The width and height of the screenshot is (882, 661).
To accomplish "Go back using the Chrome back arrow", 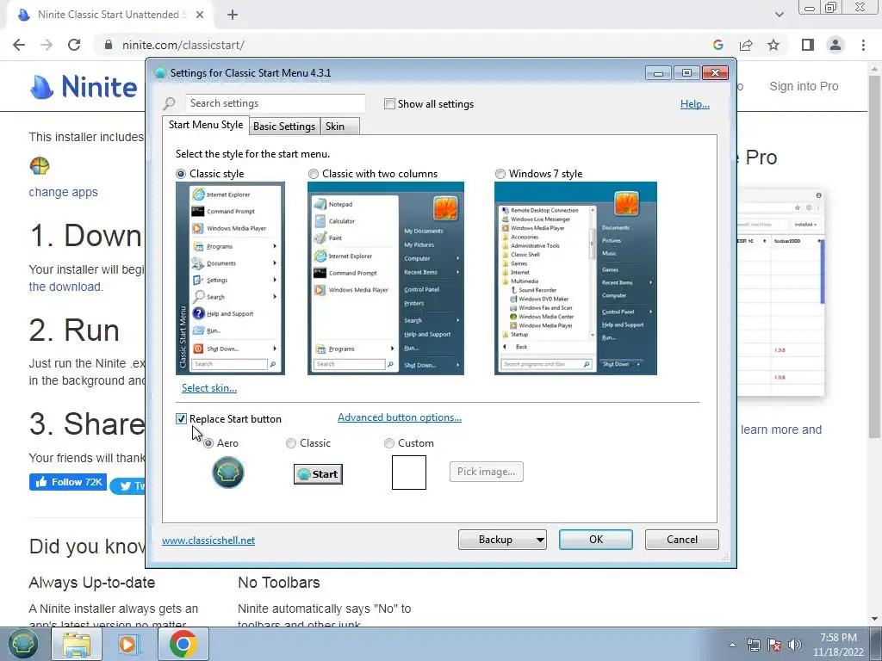I will (19, 45).
